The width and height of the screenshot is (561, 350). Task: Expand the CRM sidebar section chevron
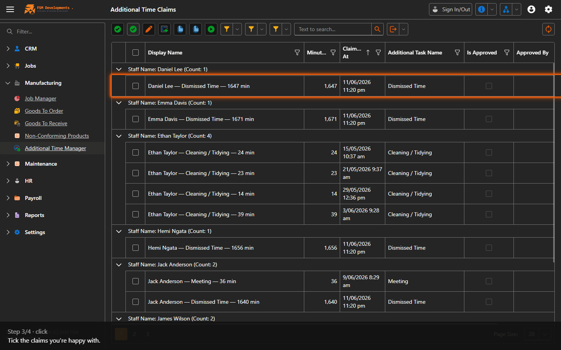[8, 49]
